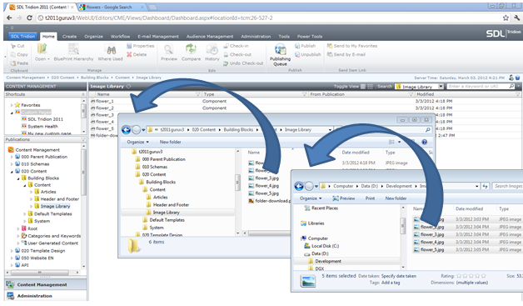The height and width of the screenshot is (306, 523).
Task: Reload the page with browser refresh icon
Action: 29,18
